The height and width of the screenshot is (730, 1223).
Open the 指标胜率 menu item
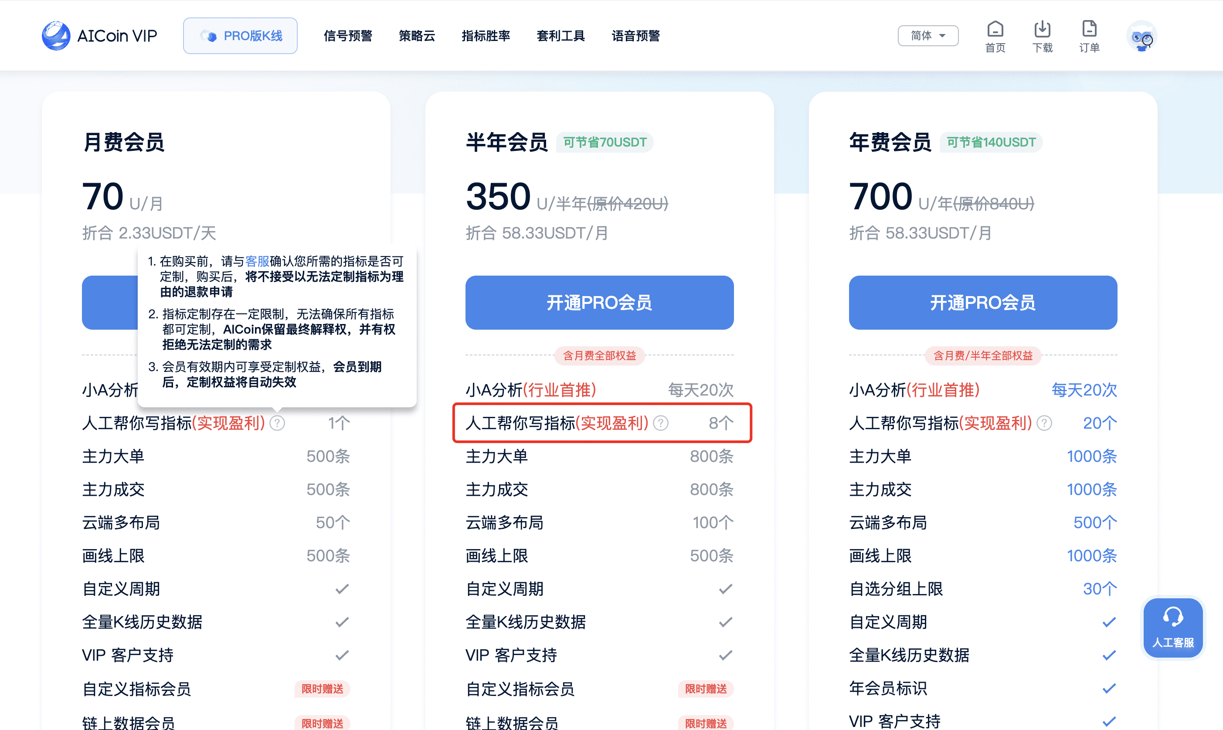click(x=486, y=36)
